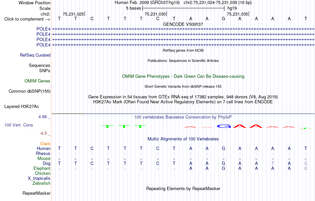The width and height of the screenshot is (315, 201).
Task: Click the hg19 label beside scale bar
Action: [x=232, y=8]
